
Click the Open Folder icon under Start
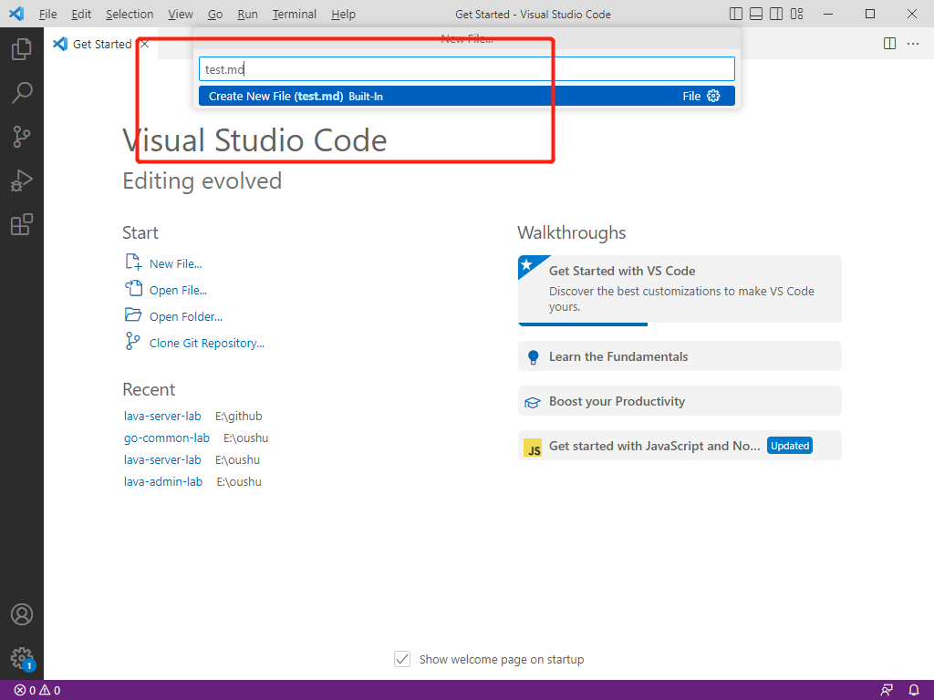pyautogui.click(x=133, y=314)
